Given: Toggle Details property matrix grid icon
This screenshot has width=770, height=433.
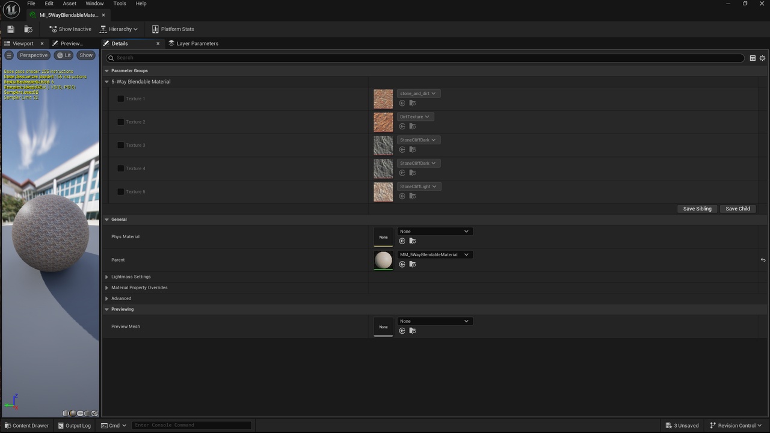Looking at the screenshot, I should (x=753, y=58).
